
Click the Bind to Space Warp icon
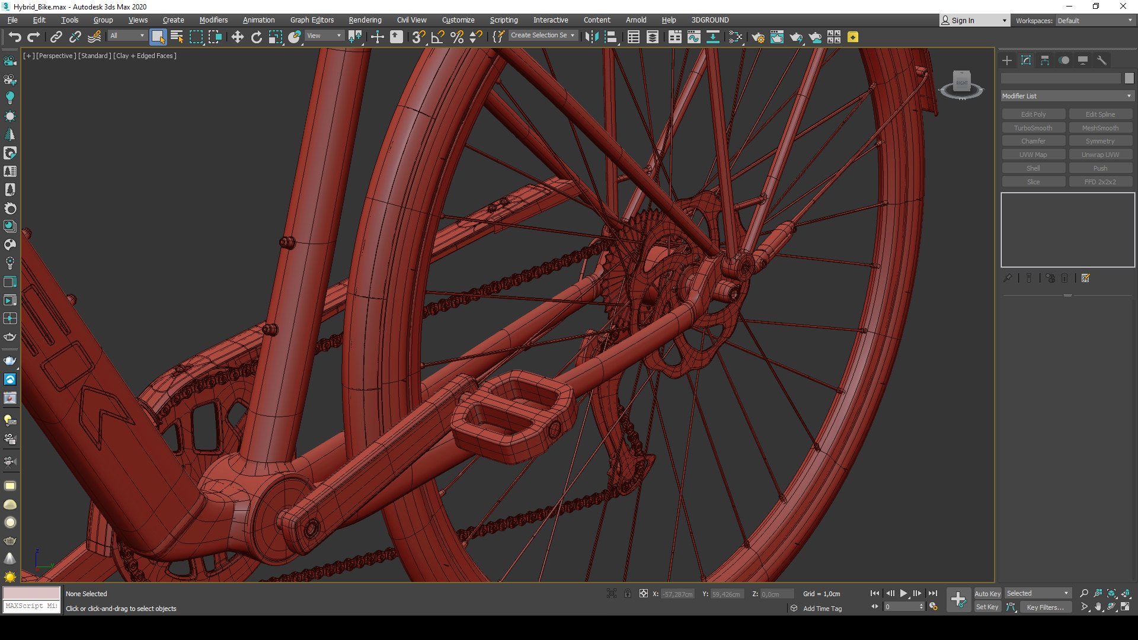(94, 37)
